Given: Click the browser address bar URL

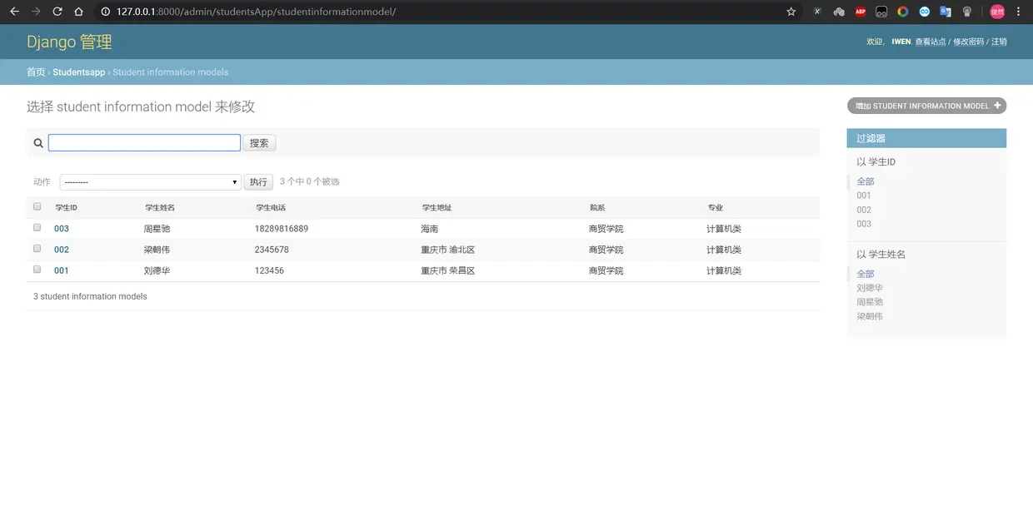Looking at the screenshot, I should click(256, 12).
